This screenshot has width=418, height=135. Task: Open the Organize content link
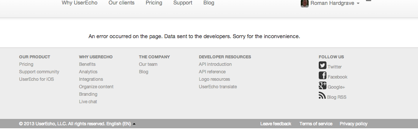96,86
